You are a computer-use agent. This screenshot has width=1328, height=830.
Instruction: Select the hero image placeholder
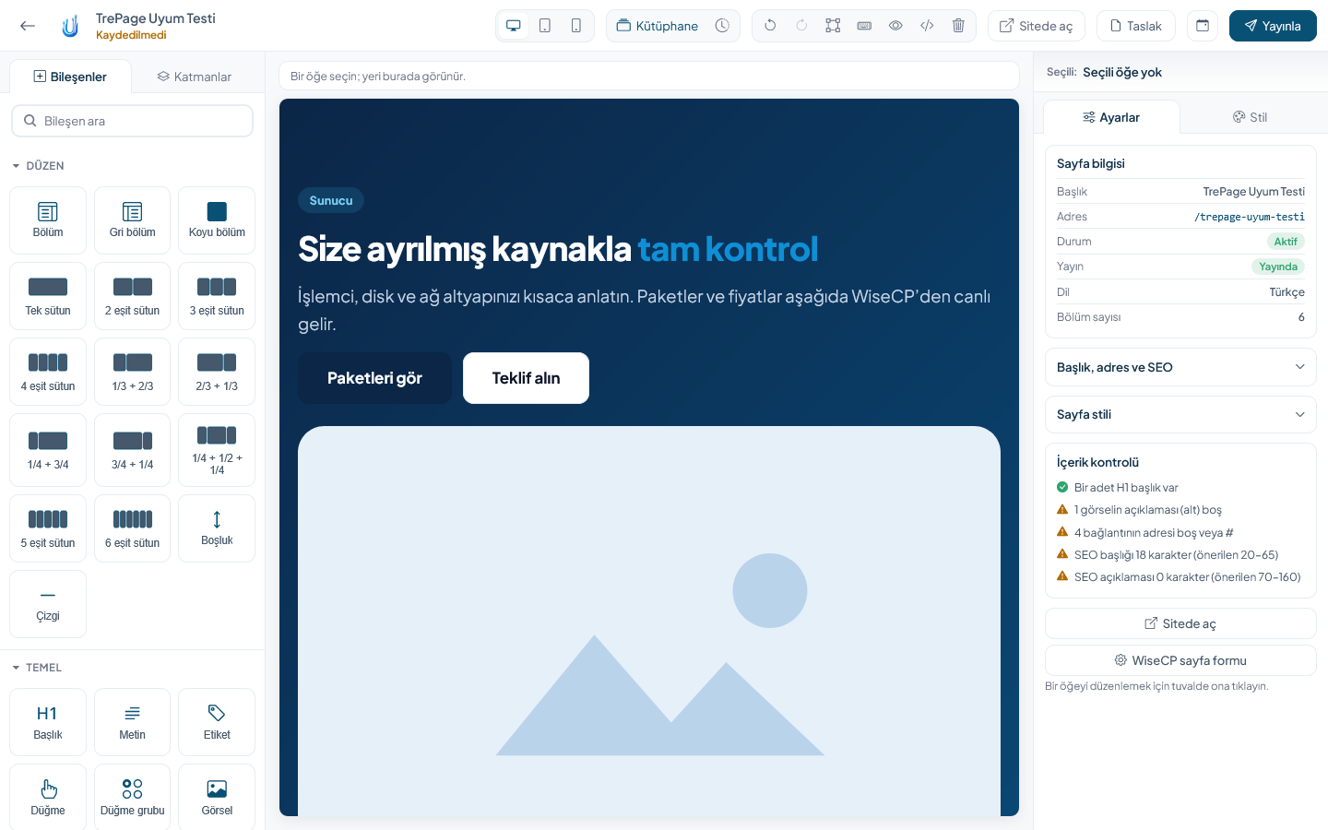coord(649,621)
